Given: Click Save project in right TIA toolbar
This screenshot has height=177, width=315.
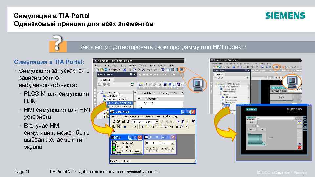Looking at the screenshot, I should point(225,67).
